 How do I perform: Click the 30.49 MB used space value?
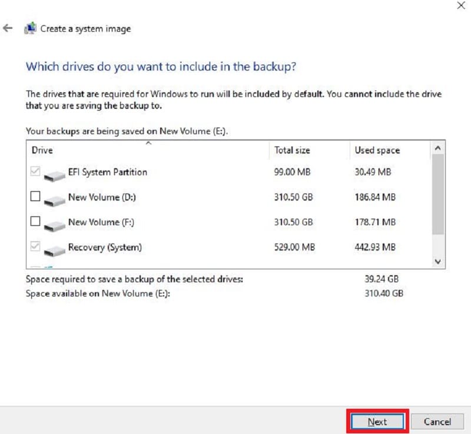(x=373, y=172)
